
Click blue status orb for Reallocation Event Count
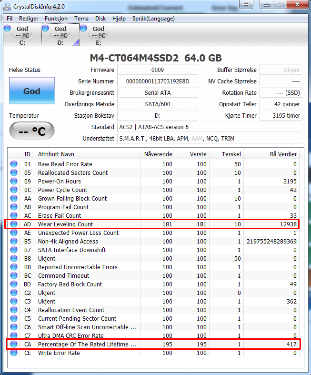14,310
